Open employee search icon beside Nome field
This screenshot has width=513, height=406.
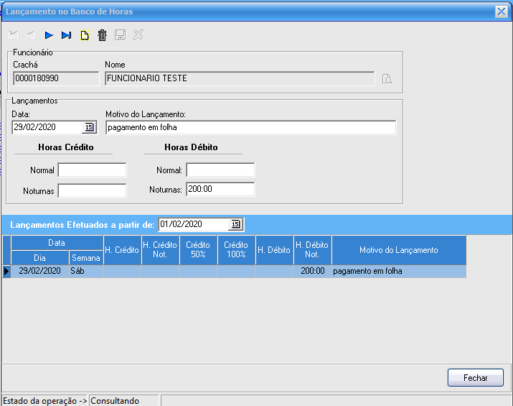(x=387, y=79)
